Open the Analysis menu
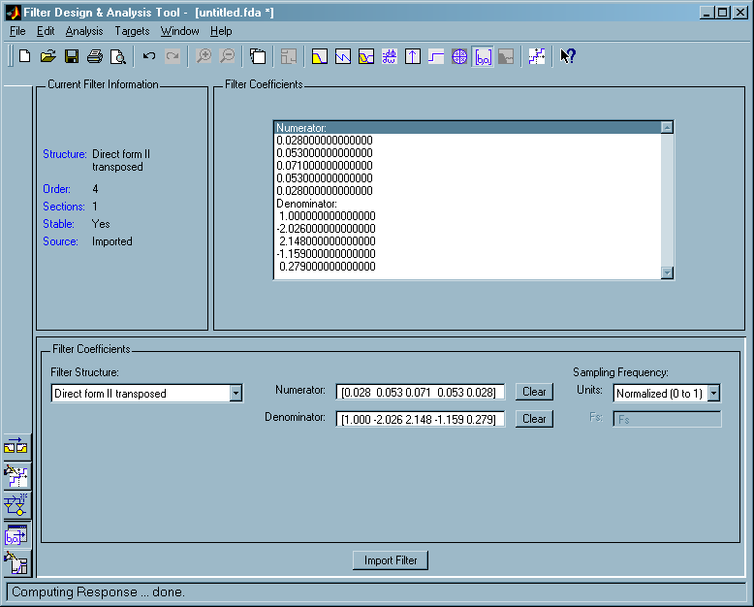754x607 pixels. (x=84, y=31)
